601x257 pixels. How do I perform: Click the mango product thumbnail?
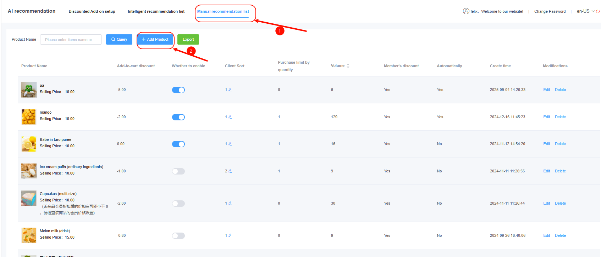[29, 117]
